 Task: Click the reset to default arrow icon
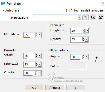[101, 17]
